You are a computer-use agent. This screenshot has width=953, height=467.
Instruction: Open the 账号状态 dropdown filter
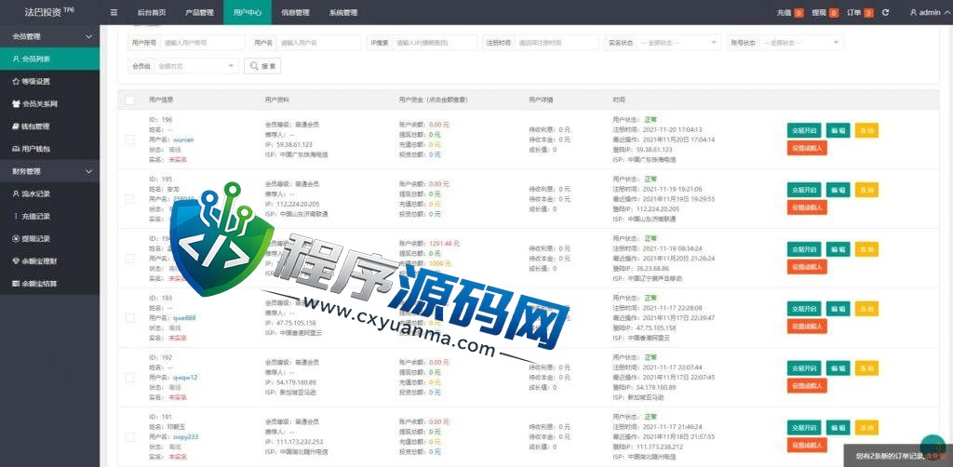click(x=801, y=43)
